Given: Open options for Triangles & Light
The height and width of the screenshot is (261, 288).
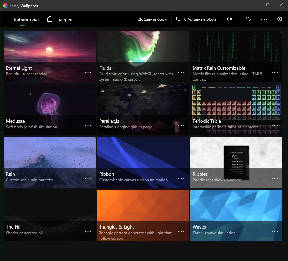Looking at the screenshot, I should coord(181,231).
